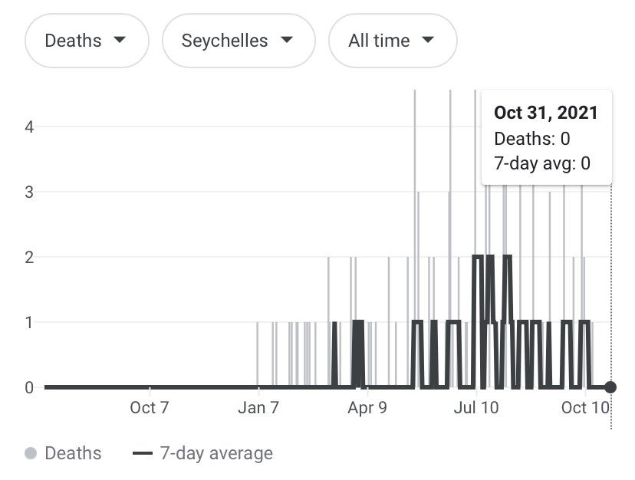Click the y-axis value 3
635x480 pixels.
point(29,192)
